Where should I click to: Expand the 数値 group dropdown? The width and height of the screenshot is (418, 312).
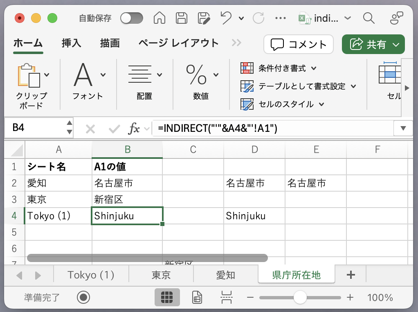point(216,75)
